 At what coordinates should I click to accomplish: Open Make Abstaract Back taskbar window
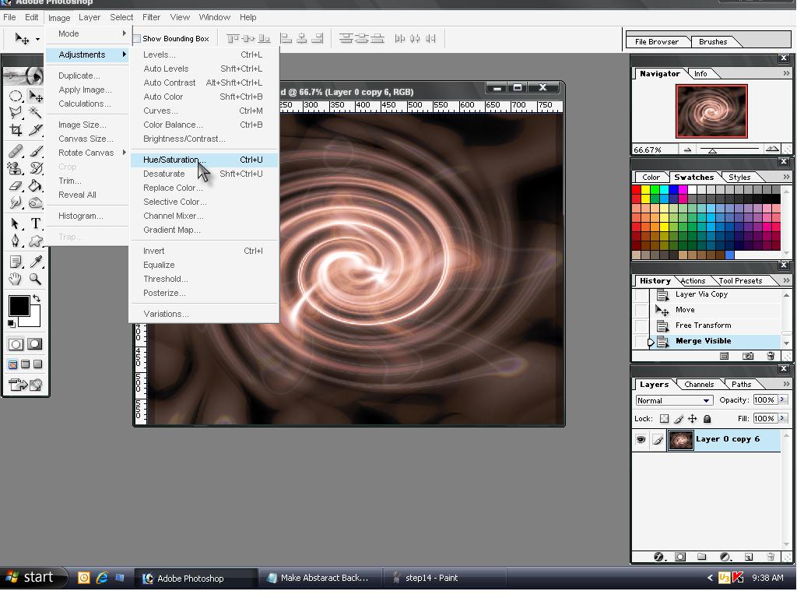click(x=320, y=579)
